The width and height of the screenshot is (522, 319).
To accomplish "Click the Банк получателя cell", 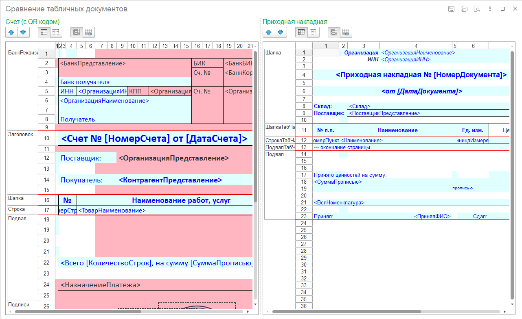I will click(125, 82).
